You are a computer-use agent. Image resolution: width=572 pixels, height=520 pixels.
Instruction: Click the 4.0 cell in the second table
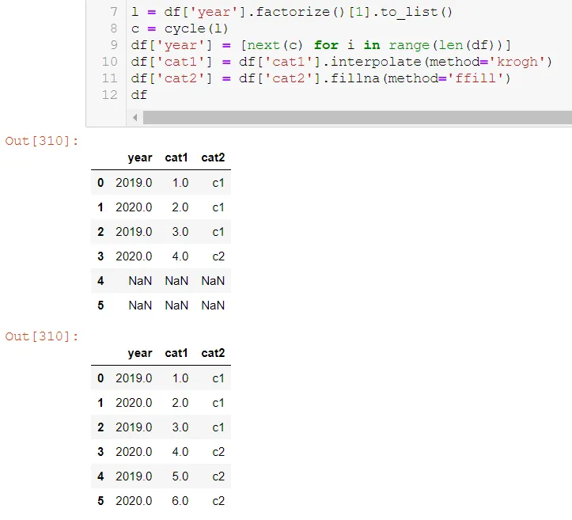[x=180, y=452]
